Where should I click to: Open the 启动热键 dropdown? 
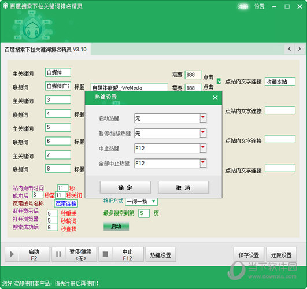[x=203, y=118]
